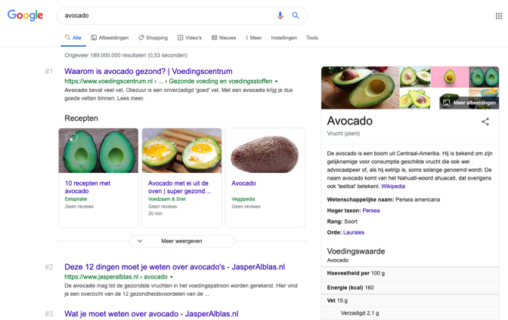
Task: Open the Afbeeldingen search tab
Action: [x=110, y=38]
